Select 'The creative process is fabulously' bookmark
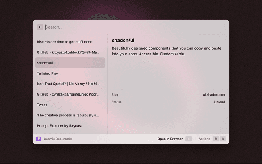The image size is (262, 164). point(68,115)
